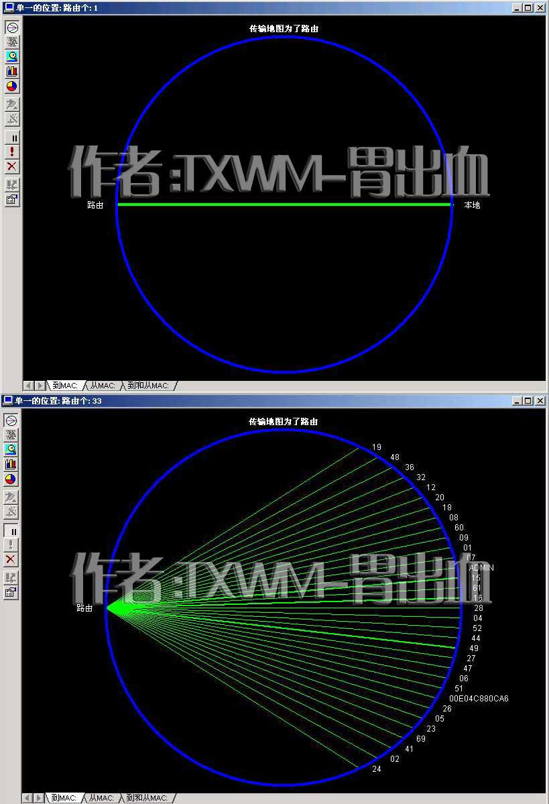
Task: Switch to the bar chart view in the 路由个: 33 window
Action: click(11, 464)
